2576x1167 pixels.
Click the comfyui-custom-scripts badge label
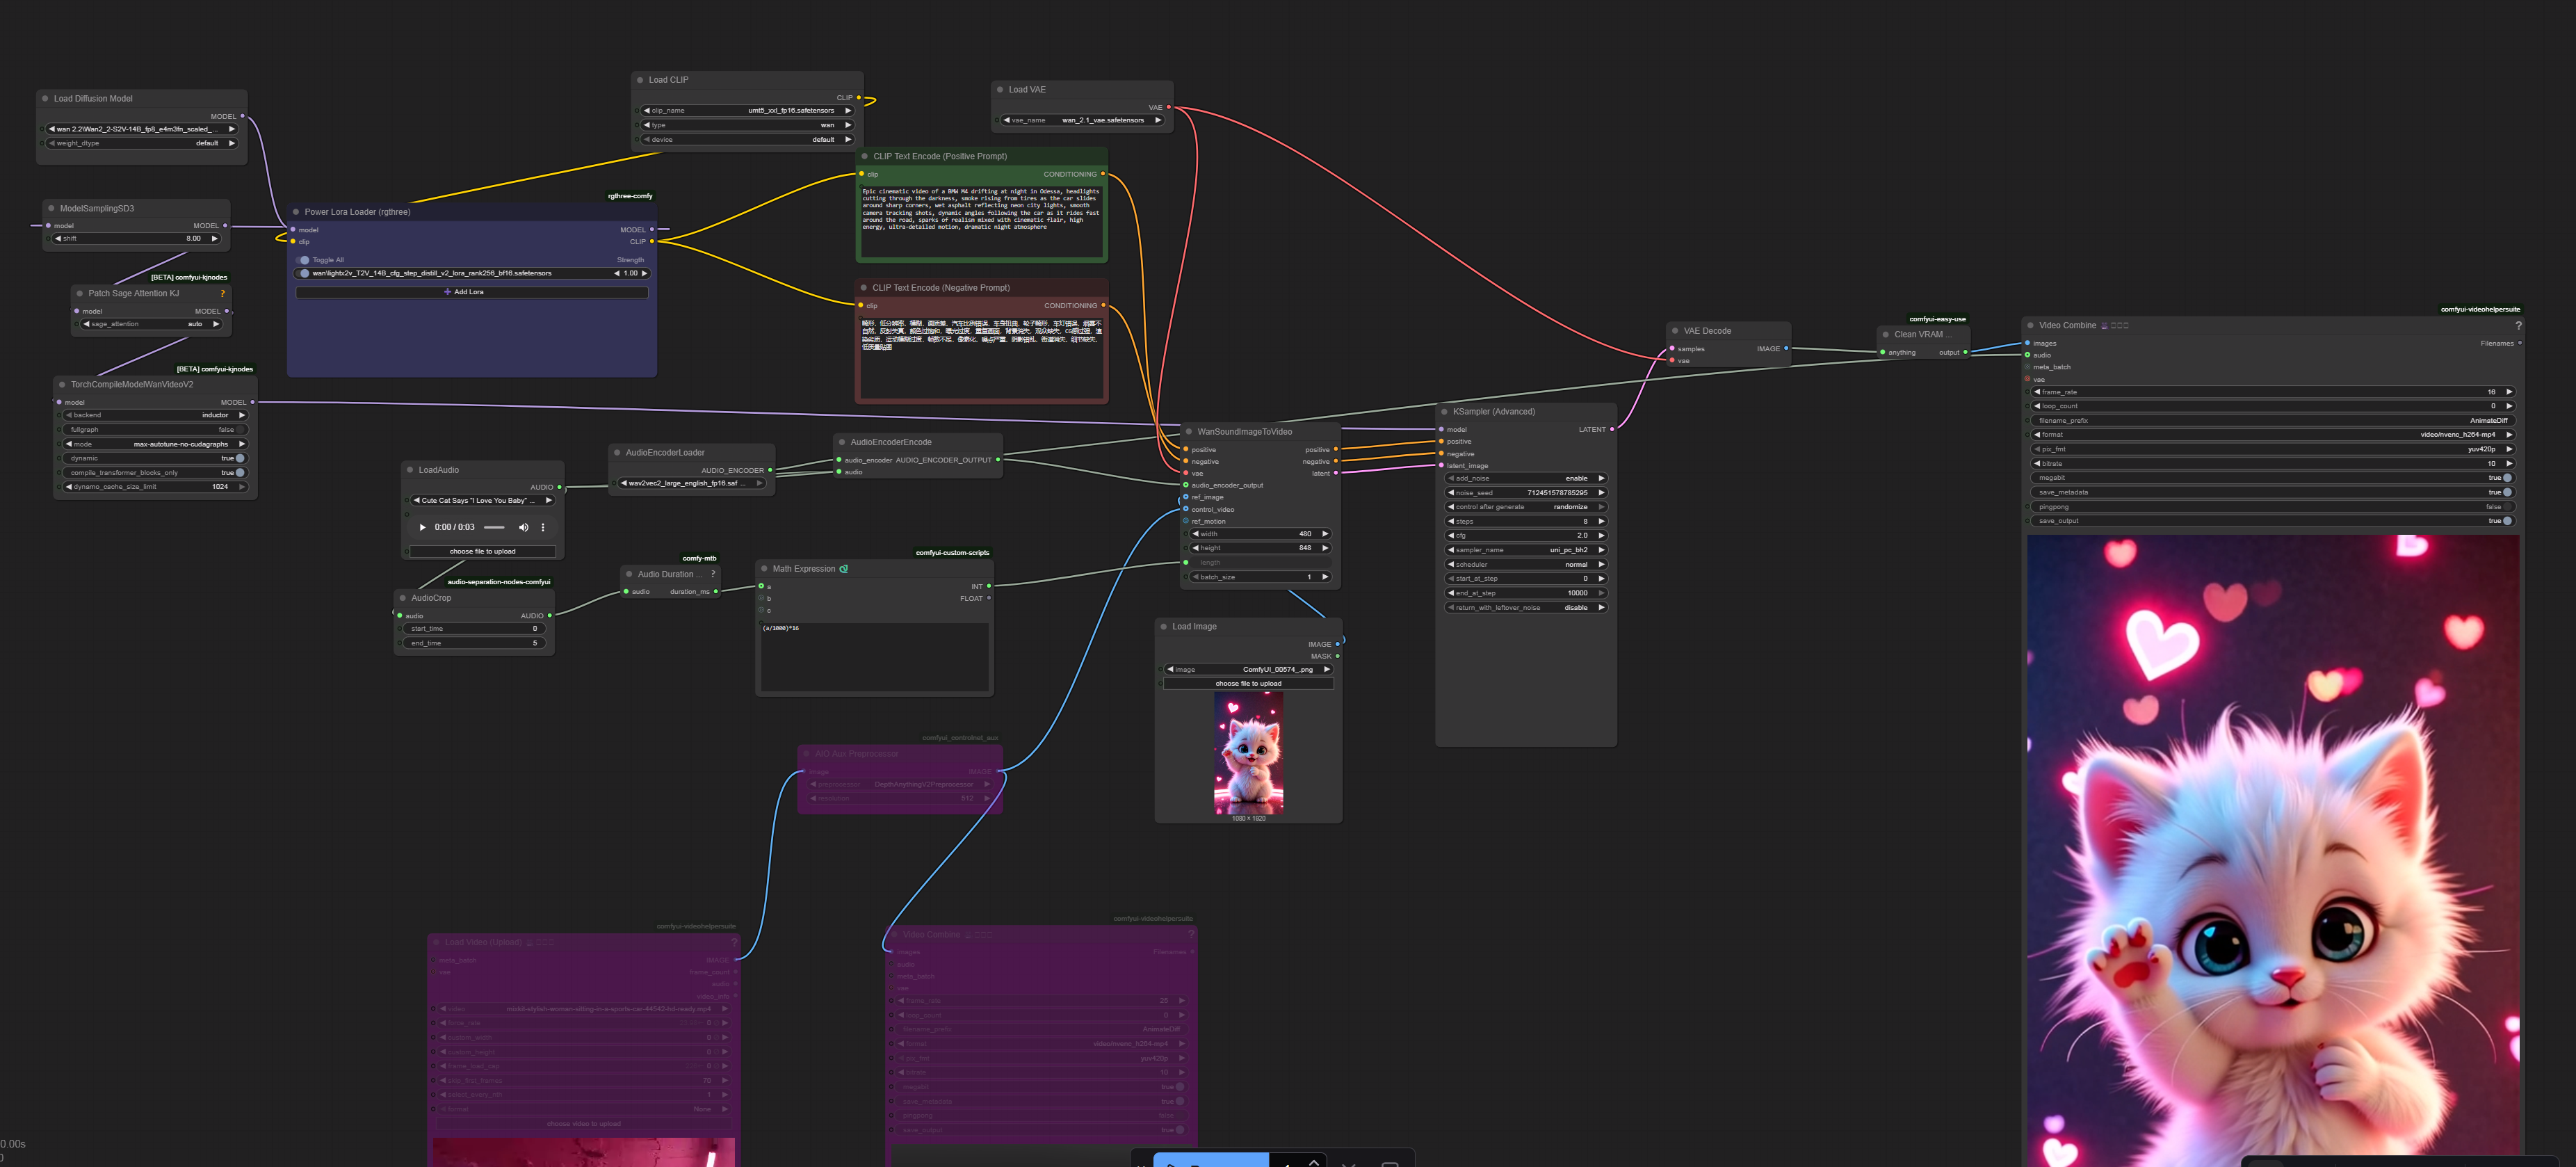[x=952, y=553]
